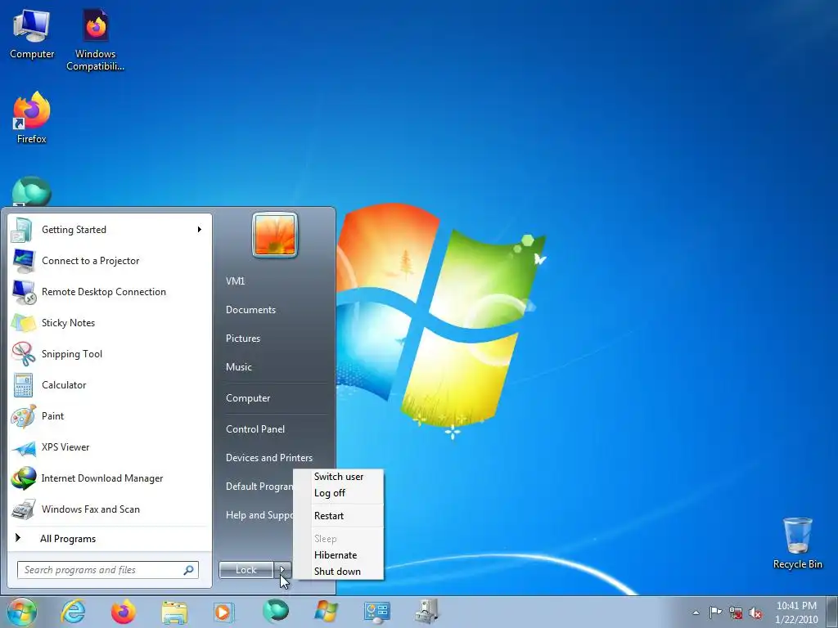The image size is (838, 628).
Task: Open Internet Explorer from the taskbar
Action: 73,612
